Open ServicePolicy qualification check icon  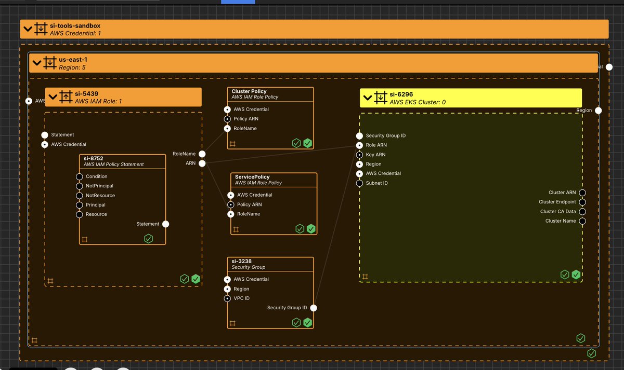[300, 229]
